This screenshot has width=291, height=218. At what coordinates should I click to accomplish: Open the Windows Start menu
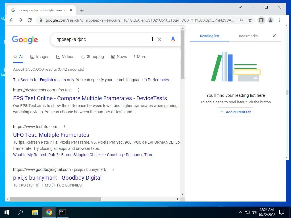7,212
